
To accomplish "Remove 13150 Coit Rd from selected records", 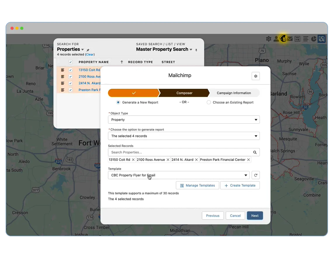I will (x=133, y=160).
